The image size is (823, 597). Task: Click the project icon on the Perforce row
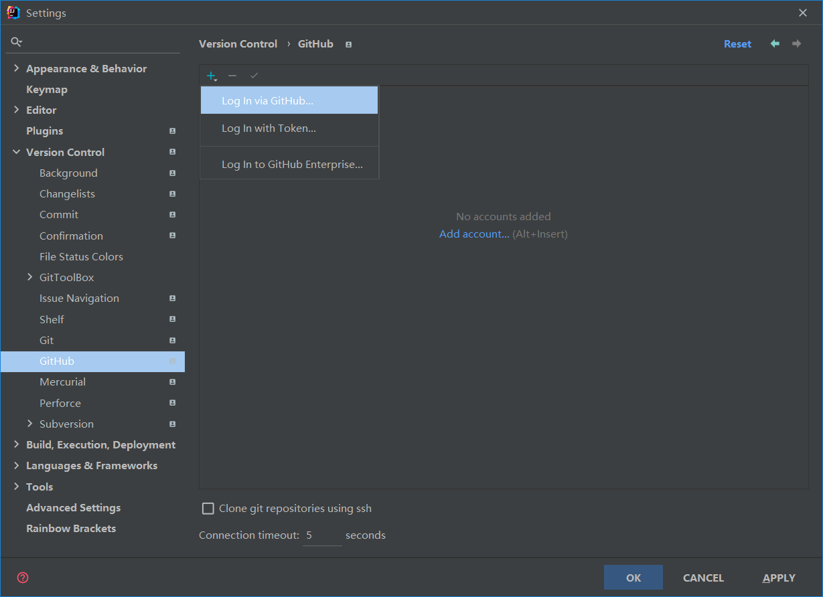[x=172, y=403]
